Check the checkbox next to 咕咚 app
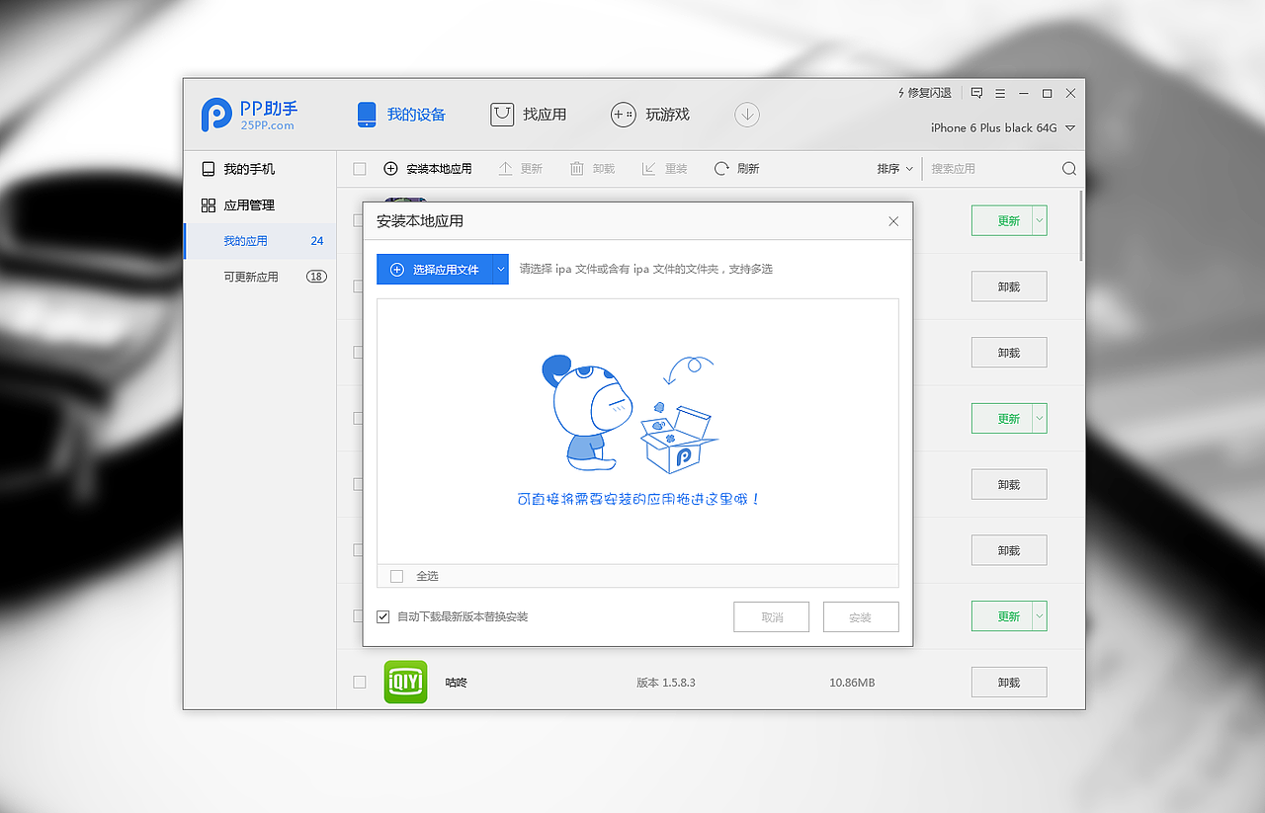 (359, 682)
